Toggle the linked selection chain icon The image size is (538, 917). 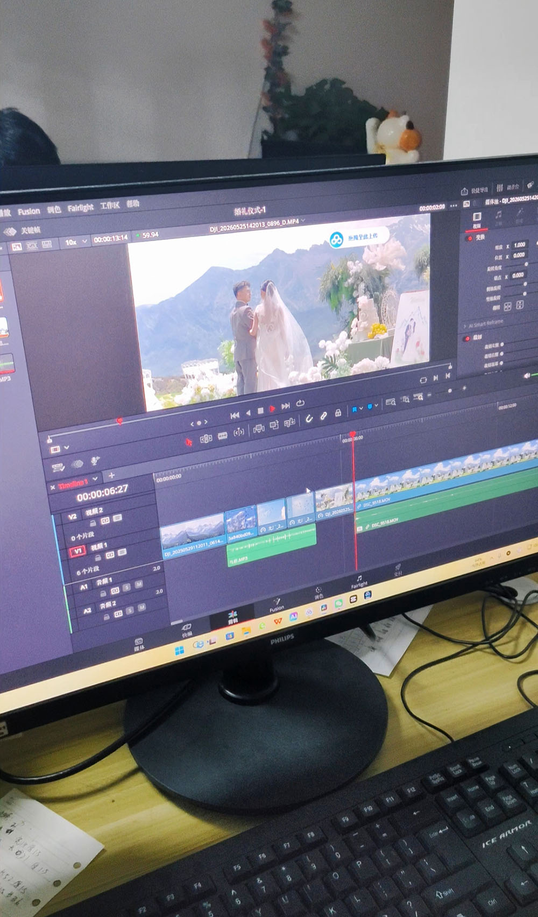tap(324, 415)
